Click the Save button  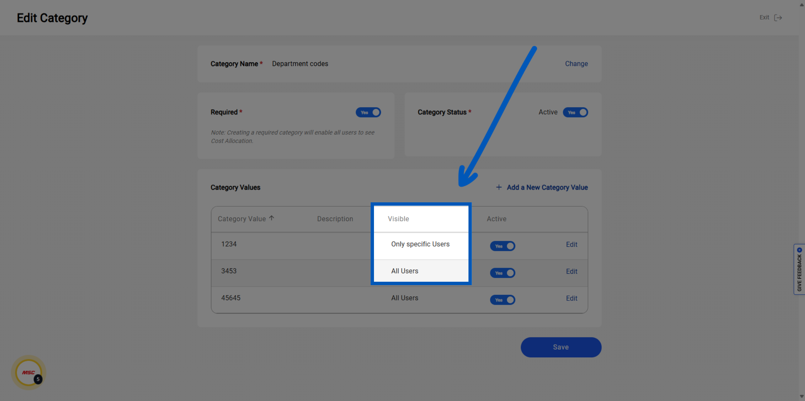pos(561,347)
